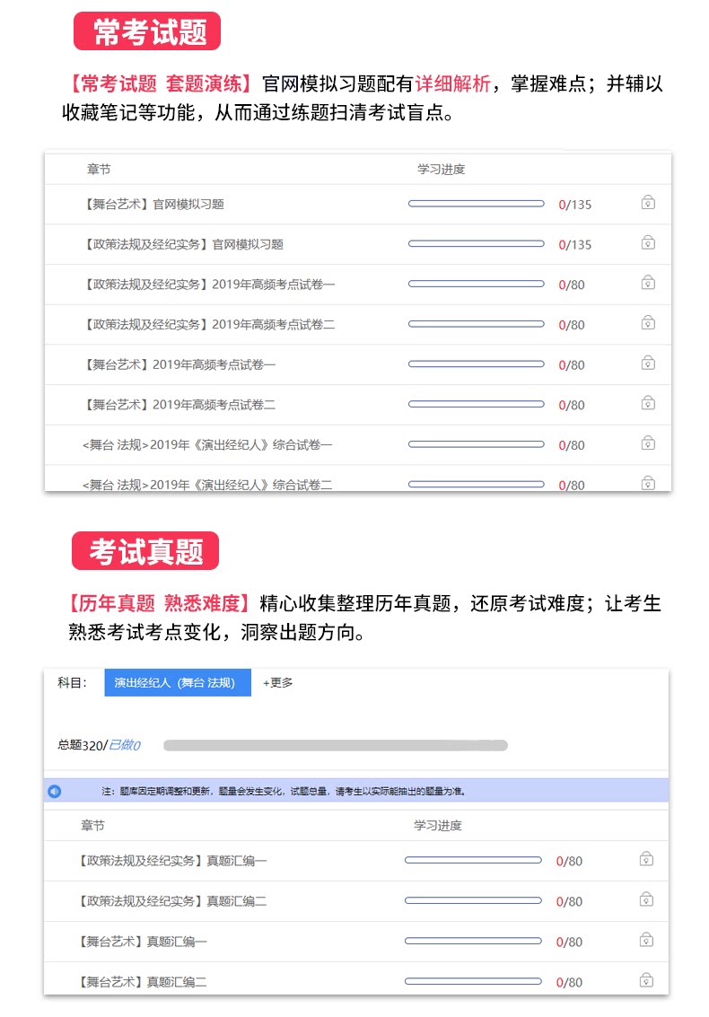This screenshot has height=1017, width=709.
Task: Open 【政策法规及经纪实务】真题汇编一
Action: pyautogui.click(x=172, y=861)
